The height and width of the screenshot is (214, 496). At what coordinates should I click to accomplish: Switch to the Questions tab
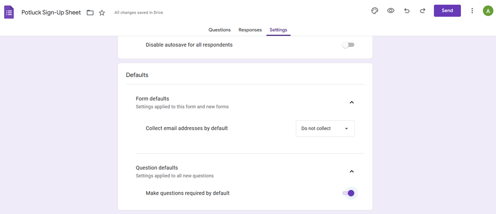219,30
